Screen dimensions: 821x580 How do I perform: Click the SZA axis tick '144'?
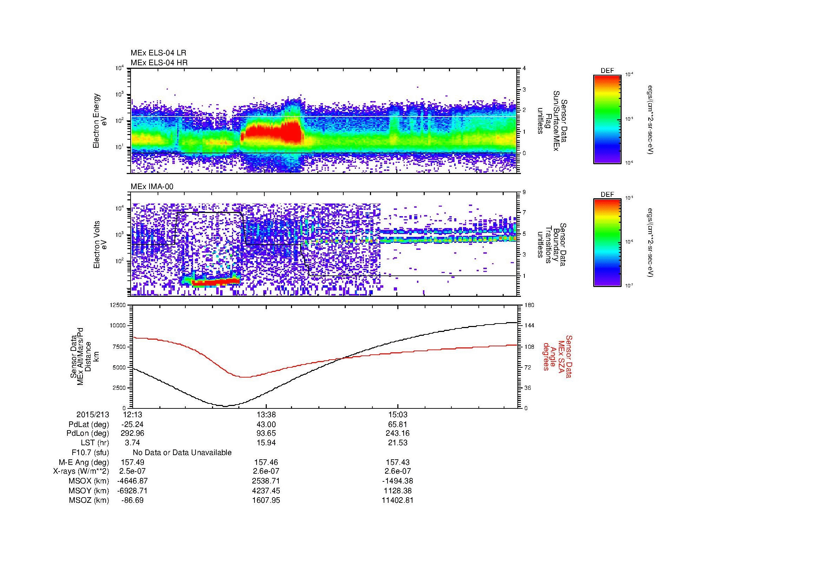tap(530, 326)
